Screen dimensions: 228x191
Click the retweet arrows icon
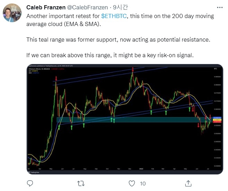[81, 183]
